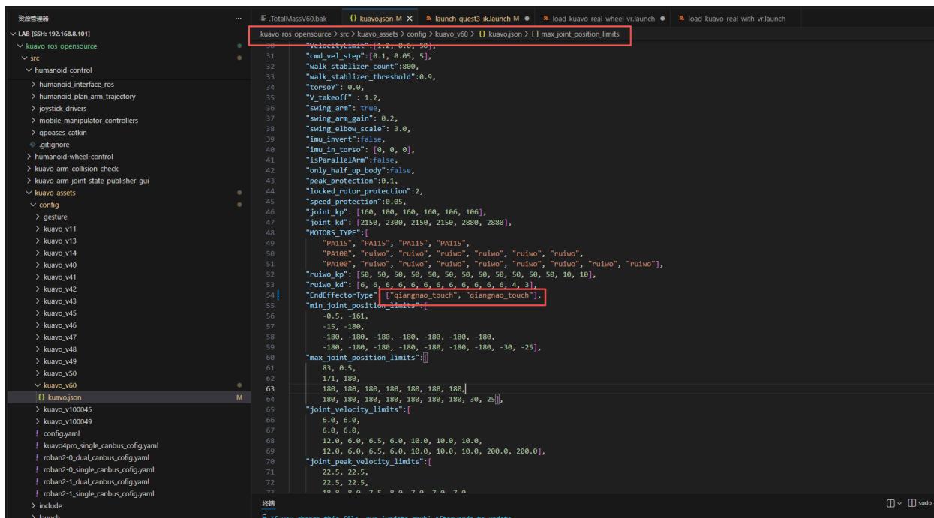Open the explorer panel more actions ellipsis
The image size is (934, 518).
239,18
